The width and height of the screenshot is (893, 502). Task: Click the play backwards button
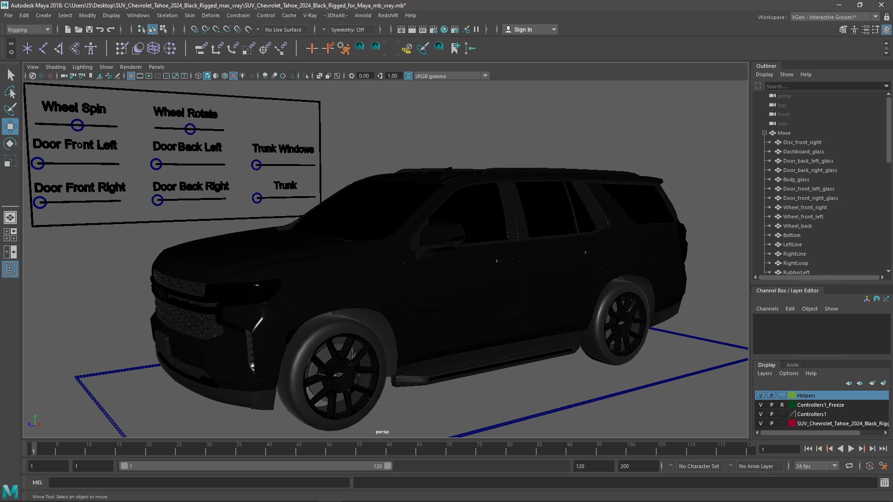pyautogui.click(x=840, y=449)
